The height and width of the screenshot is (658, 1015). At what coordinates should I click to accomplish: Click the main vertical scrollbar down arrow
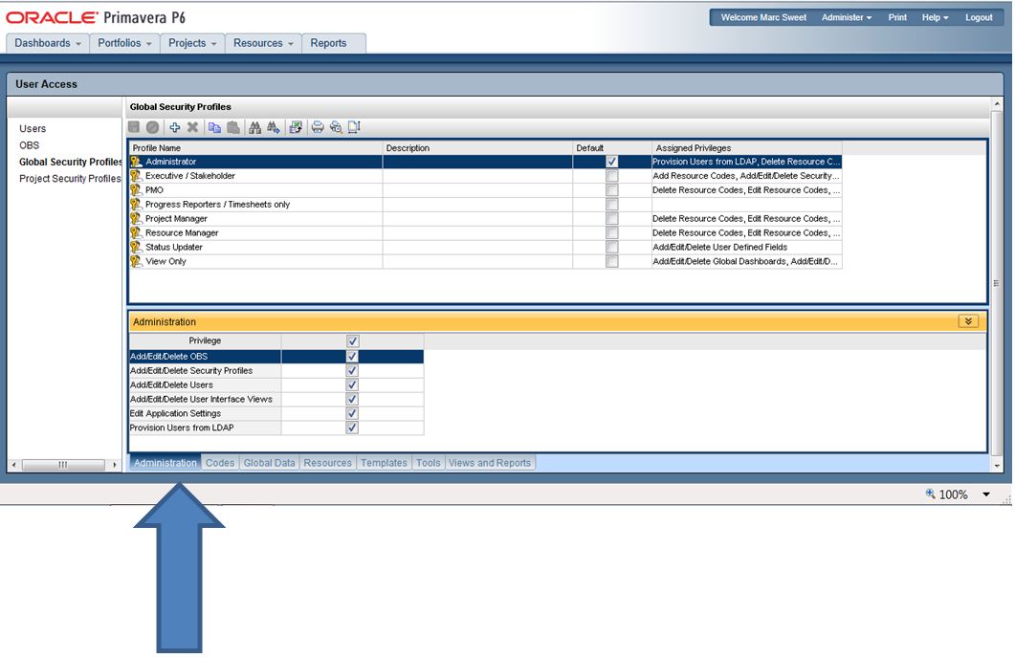[x=997, y=465]
